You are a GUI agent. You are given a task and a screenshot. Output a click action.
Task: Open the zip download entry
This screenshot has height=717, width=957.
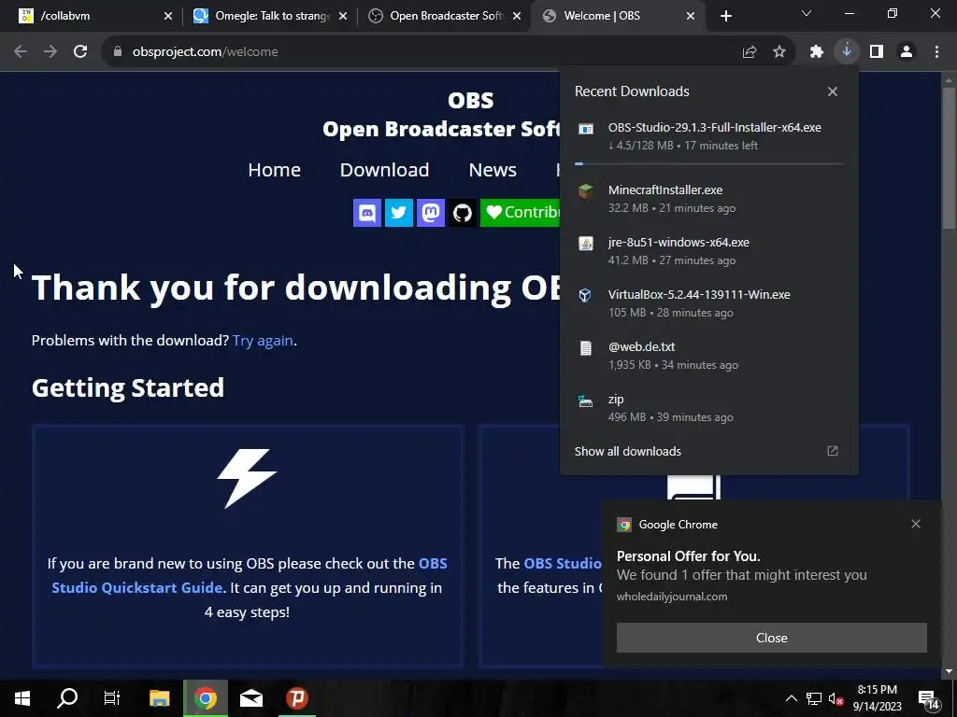pos(709,409)
